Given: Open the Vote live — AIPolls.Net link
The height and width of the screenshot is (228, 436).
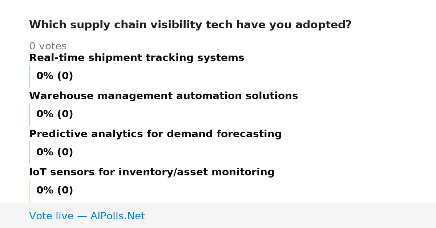Looking at the screenshot, I should pos(87,216).
